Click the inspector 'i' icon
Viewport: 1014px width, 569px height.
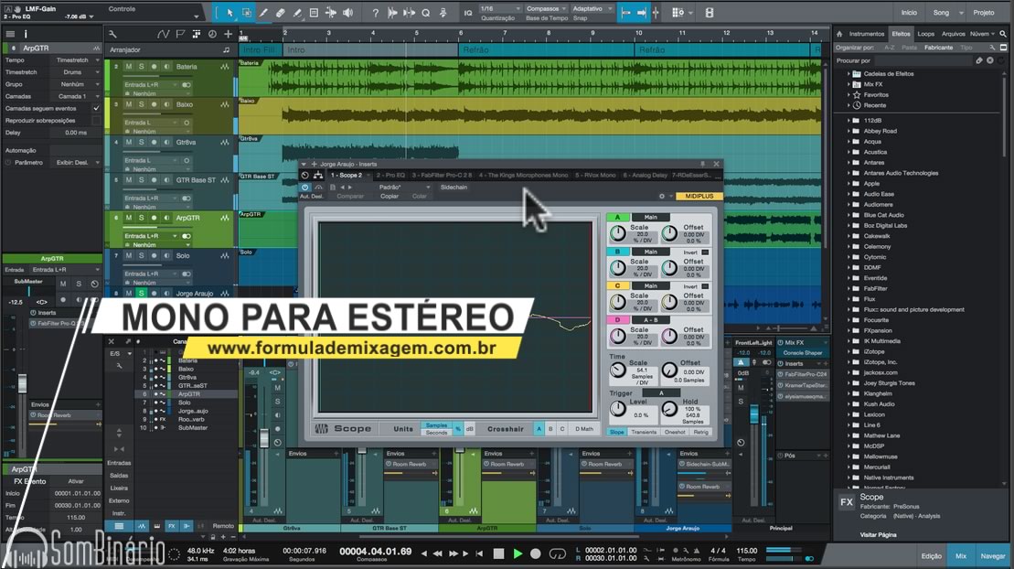(x=26, y=34)
